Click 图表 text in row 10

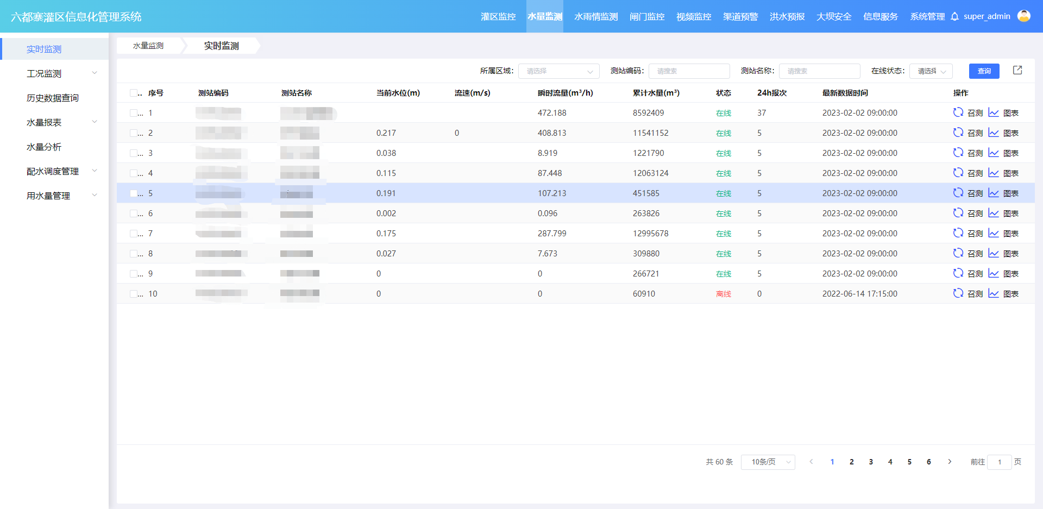(x=1011, y=294)
